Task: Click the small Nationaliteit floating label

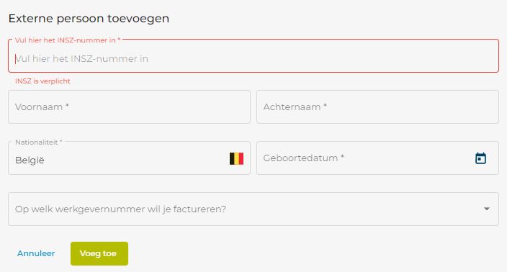Action: [38, 142]
